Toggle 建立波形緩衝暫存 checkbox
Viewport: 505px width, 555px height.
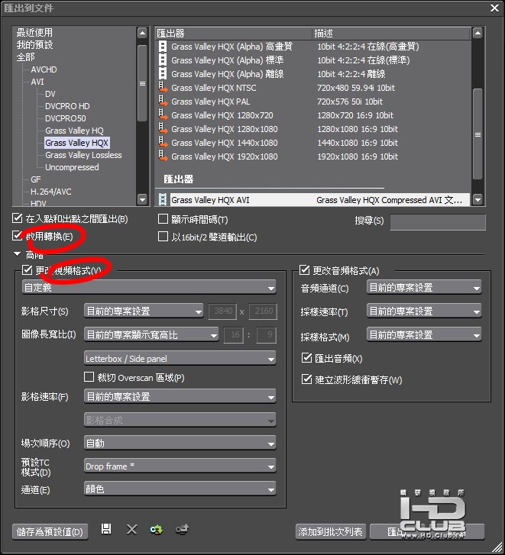click(306, 379)
